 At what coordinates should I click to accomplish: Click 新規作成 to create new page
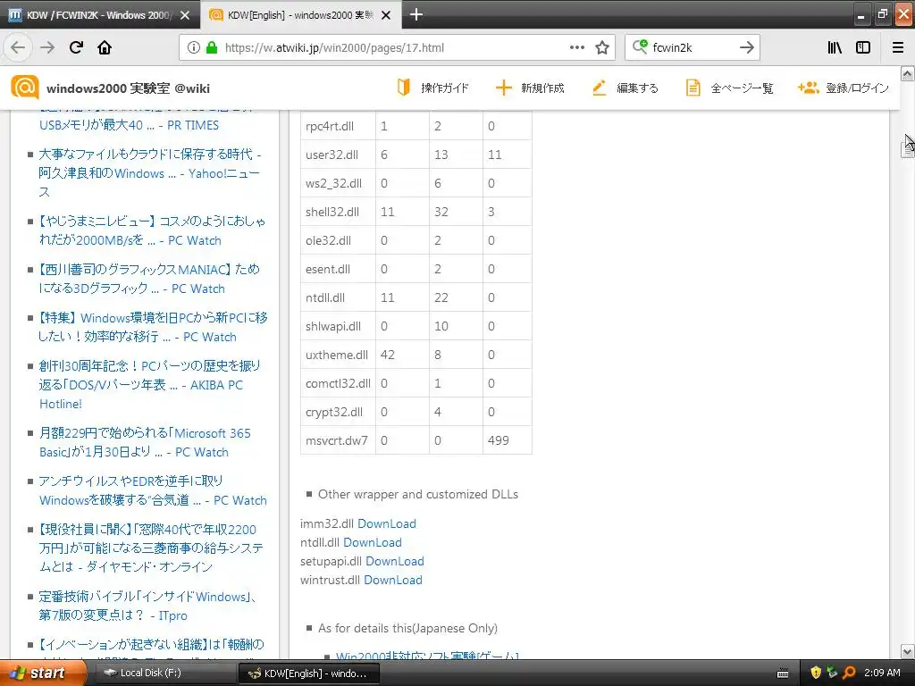coord(530,88)
